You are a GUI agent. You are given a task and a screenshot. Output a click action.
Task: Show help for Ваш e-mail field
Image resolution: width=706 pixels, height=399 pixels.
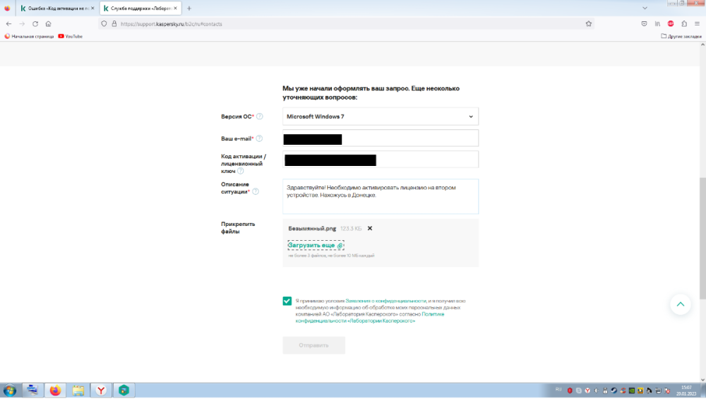259,138
